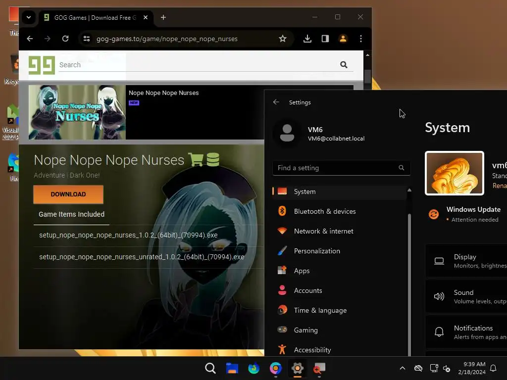Bookmark this page with the star icon
This screenshot has width=507, height=380.
click(283, 39)
